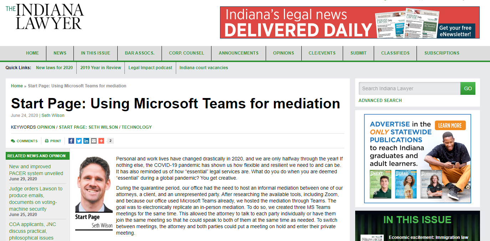490x241 pixels.
Task: Share article by email icon
Action: (x=94, y=141)
